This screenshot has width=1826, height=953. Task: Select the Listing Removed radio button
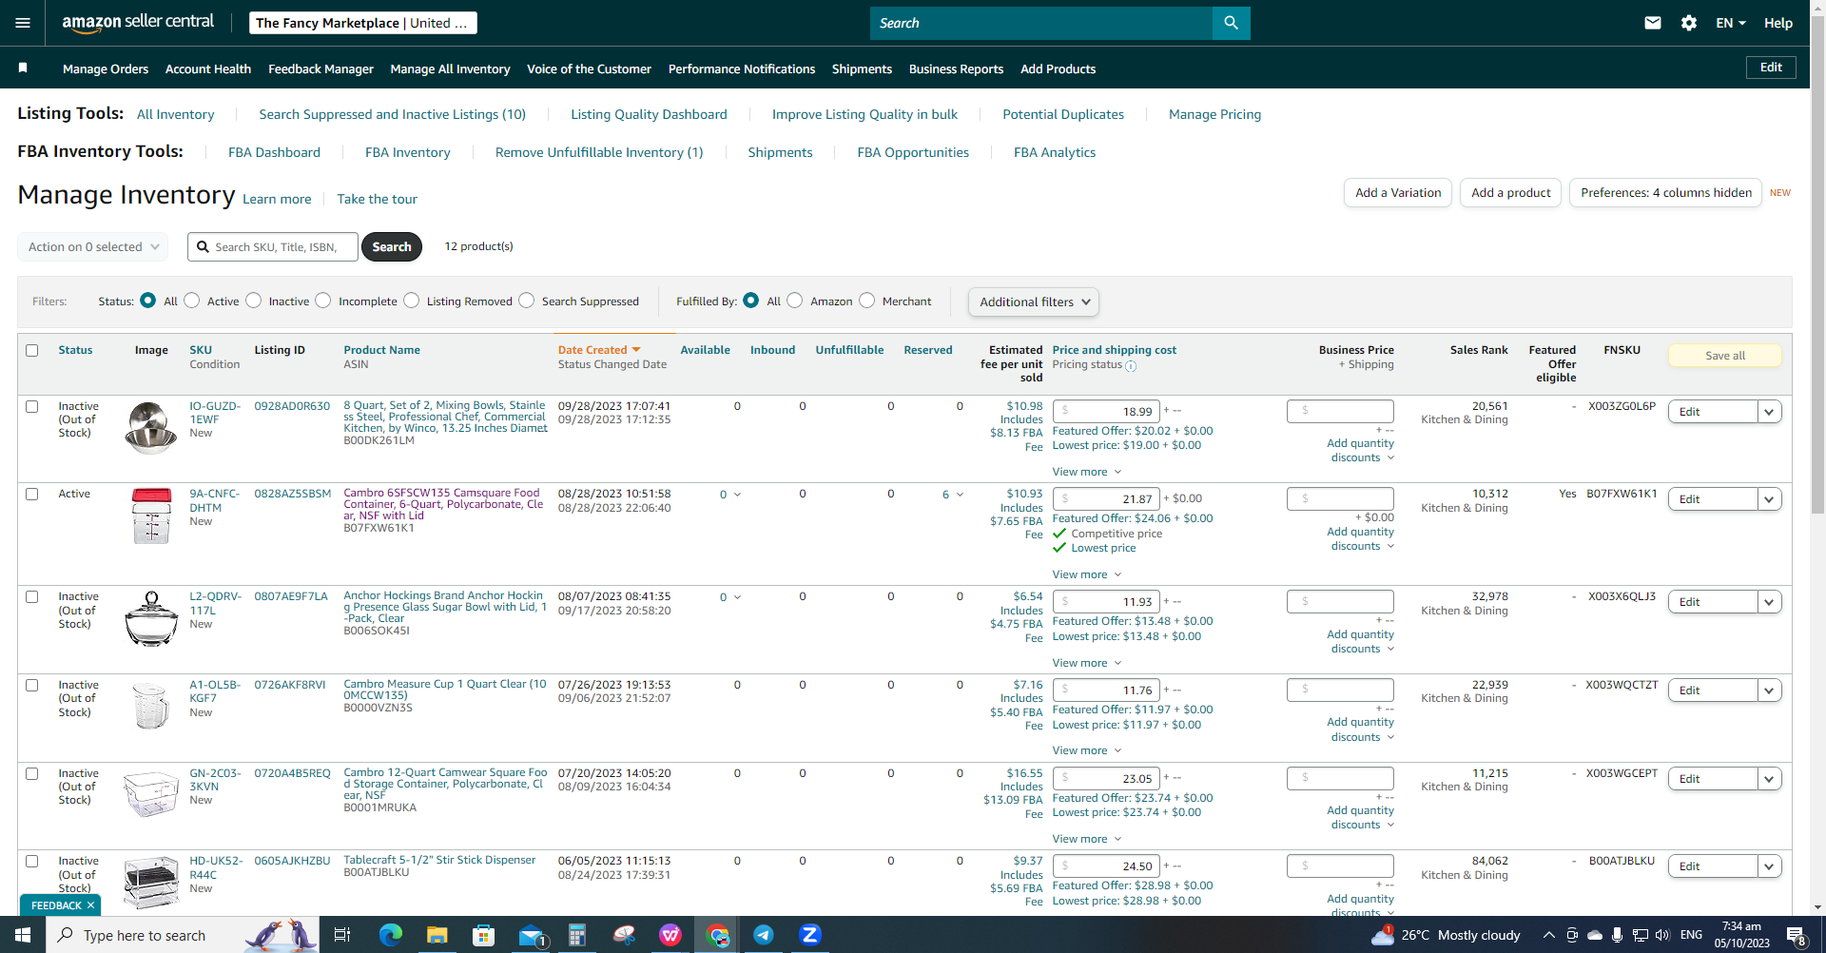pos(412,301)
